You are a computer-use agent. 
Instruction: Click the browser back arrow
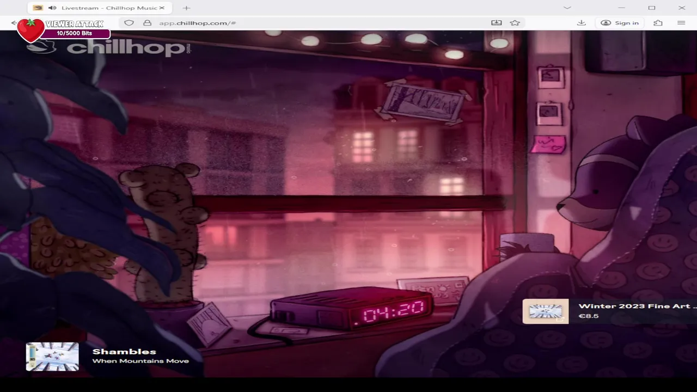(14, 23)
